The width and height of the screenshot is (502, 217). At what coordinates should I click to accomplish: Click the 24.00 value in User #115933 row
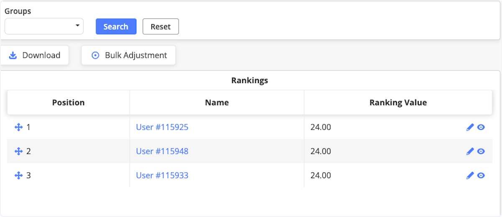coord(320,176)
